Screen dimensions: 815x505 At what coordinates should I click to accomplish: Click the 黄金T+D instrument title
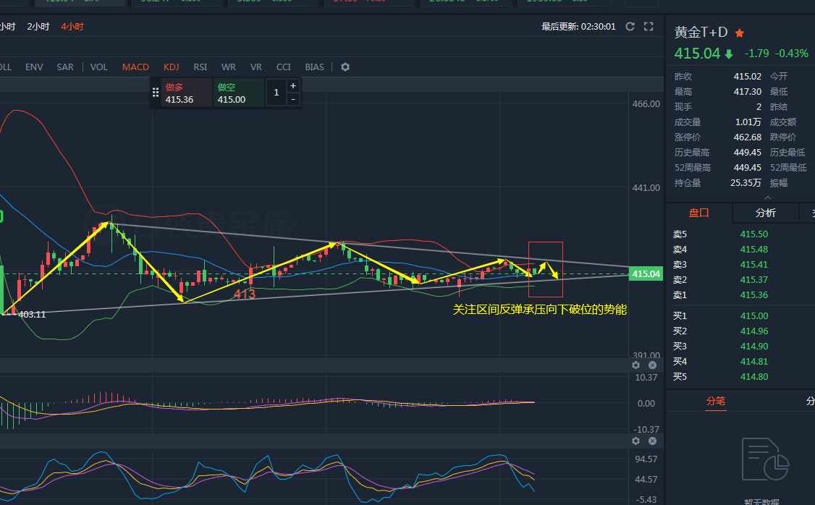click(701, 33)
